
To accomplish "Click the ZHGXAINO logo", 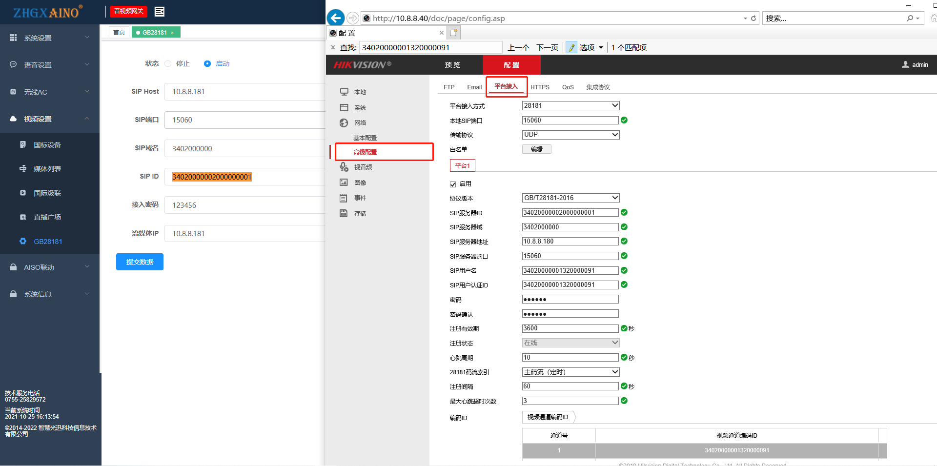I will 47,12.
